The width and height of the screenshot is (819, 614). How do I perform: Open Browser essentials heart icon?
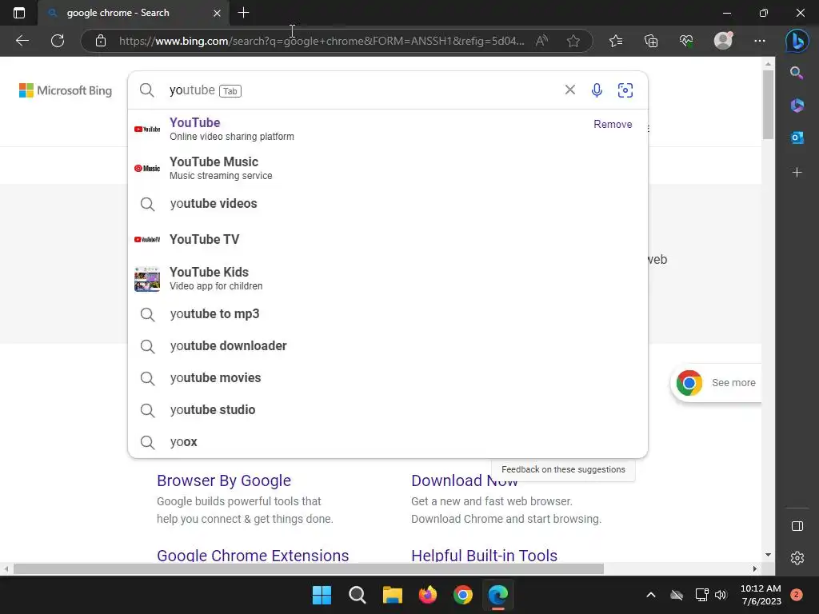pos(686,41)
